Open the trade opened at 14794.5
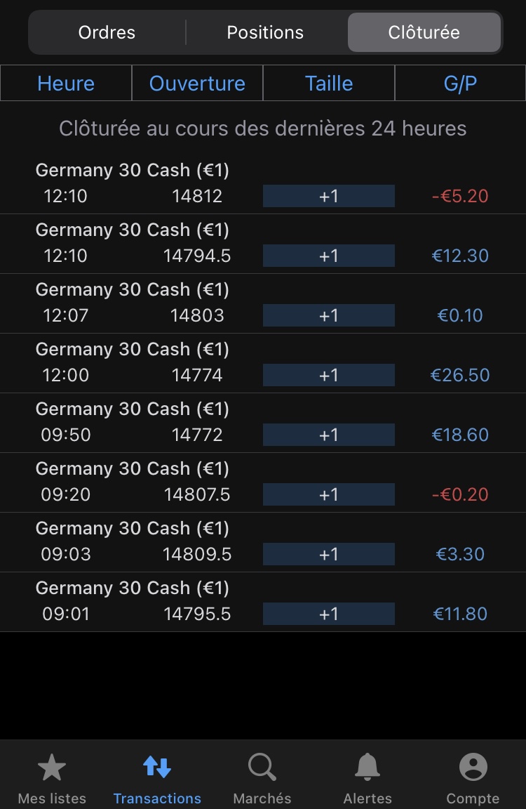This screenshot has height=809, width=526. [197, 256]
